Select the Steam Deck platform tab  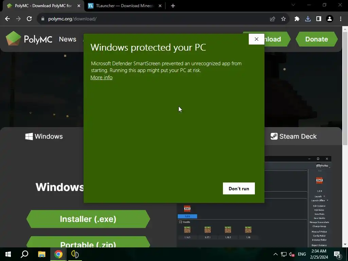293,136
